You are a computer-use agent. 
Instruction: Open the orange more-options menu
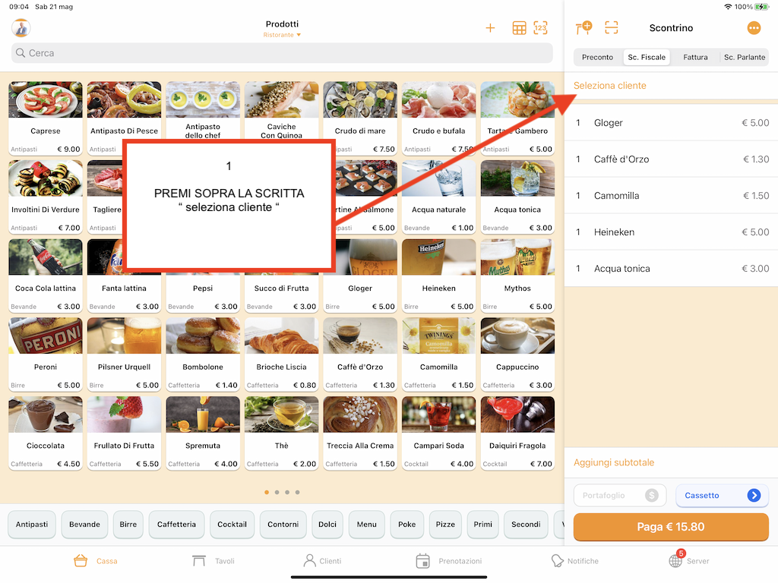pyautogui.click(x=754, y=28)
